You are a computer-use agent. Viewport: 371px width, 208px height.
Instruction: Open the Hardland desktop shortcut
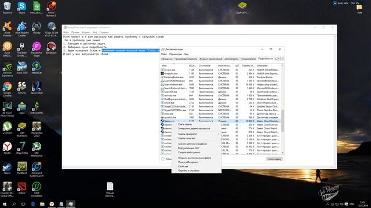(x=22, y=168)
